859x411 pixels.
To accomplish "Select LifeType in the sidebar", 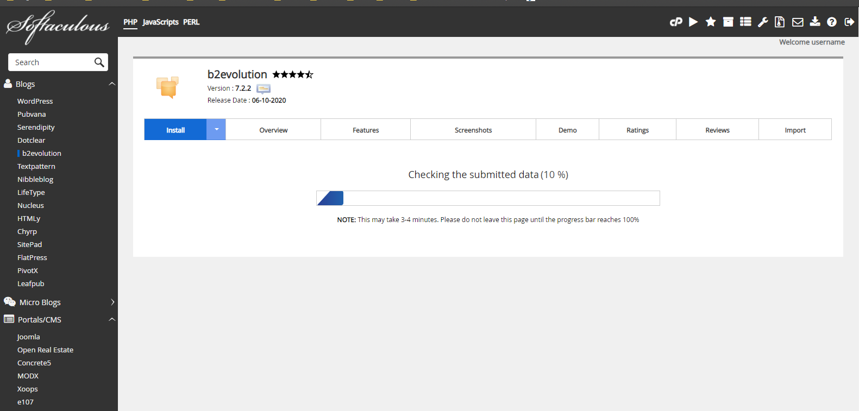I will pos(31,192).
